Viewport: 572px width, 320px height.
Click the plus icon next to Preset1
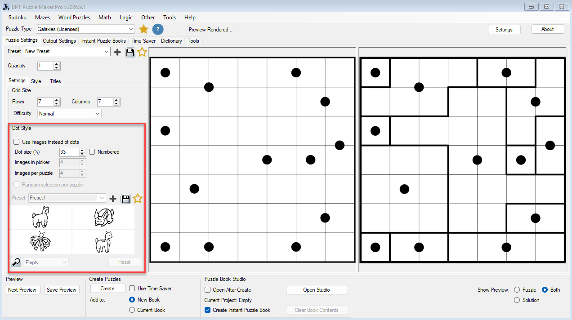pyautogui.click(x=113, y=198)
